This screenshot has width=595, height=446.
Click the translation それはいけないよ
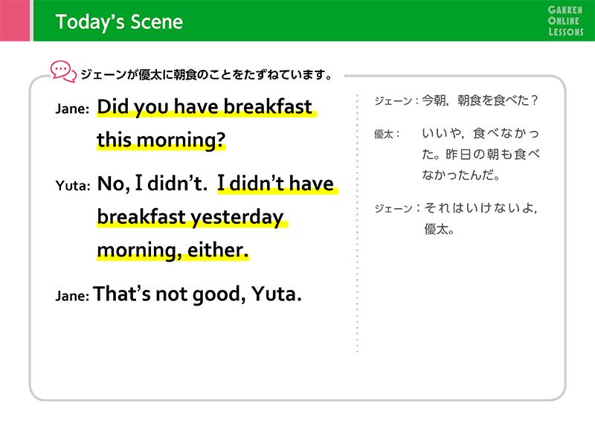point(480,208)
